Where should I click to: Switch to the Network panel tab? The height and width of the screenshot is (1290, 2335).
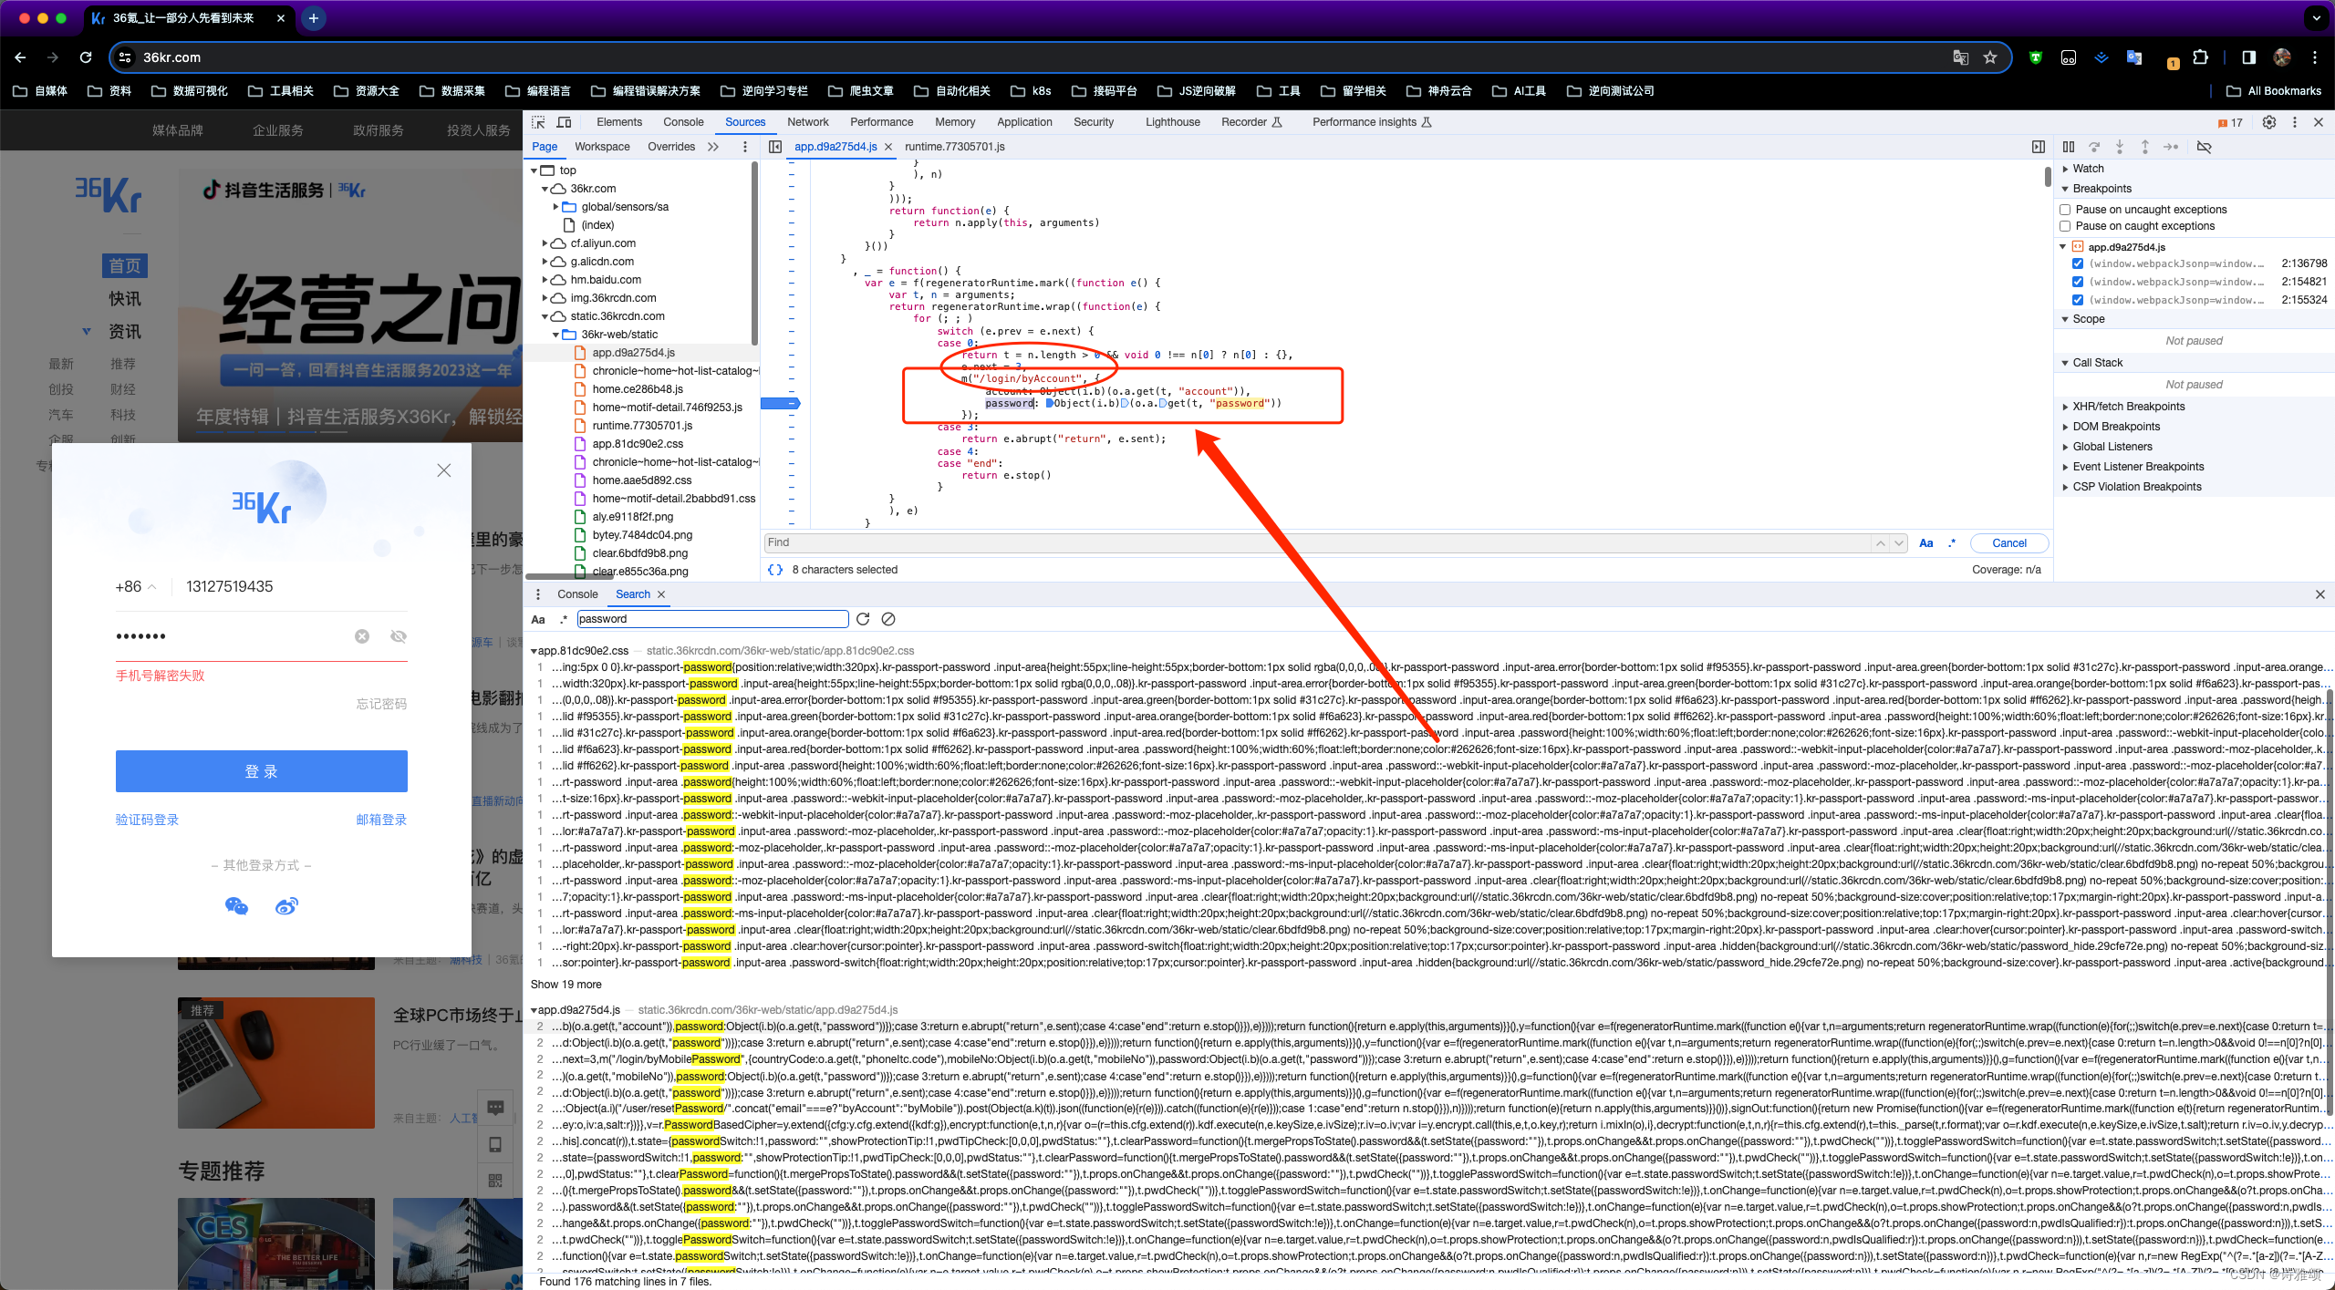coord(808,122)
